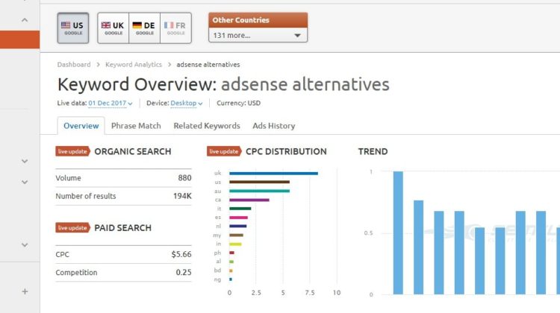Click the Volume value 880
The height and width of the screenshot is (313, 560).
pos(184,178)
